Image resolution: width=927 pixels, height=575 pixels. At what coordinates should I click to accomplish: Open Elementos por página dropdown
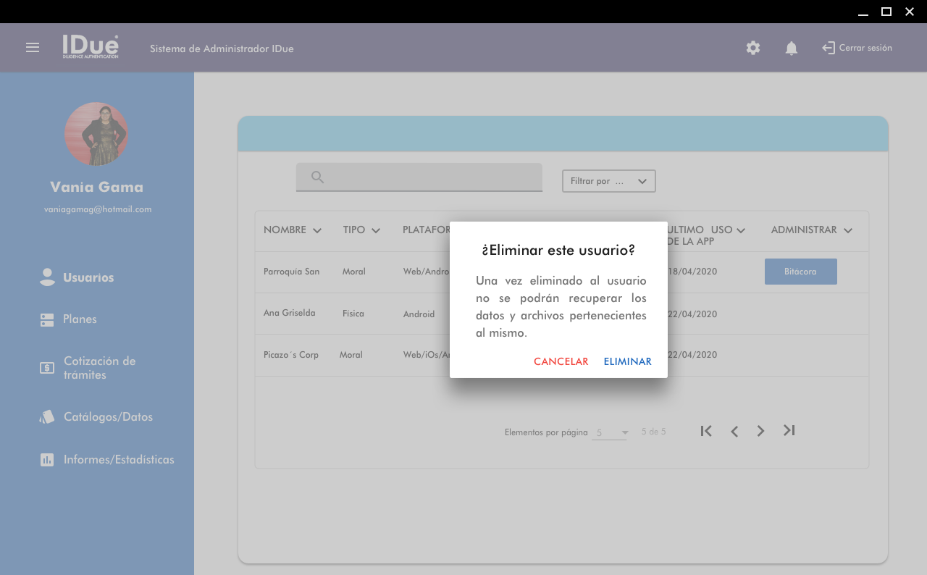tap(610, 433)
